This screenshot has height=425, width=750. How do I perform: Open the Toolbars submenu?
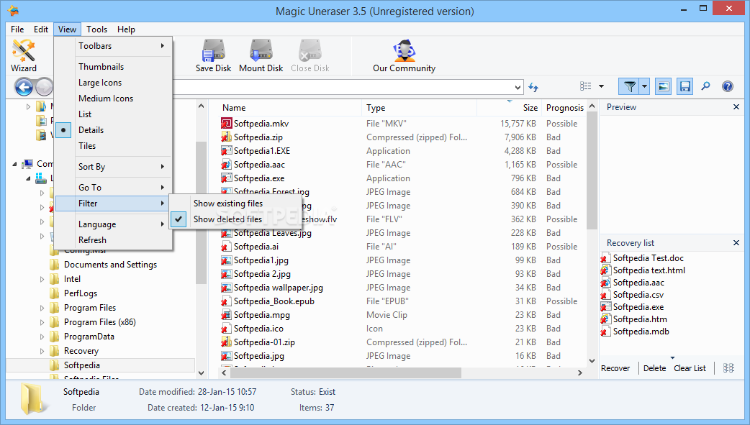(x=113, y=46)
